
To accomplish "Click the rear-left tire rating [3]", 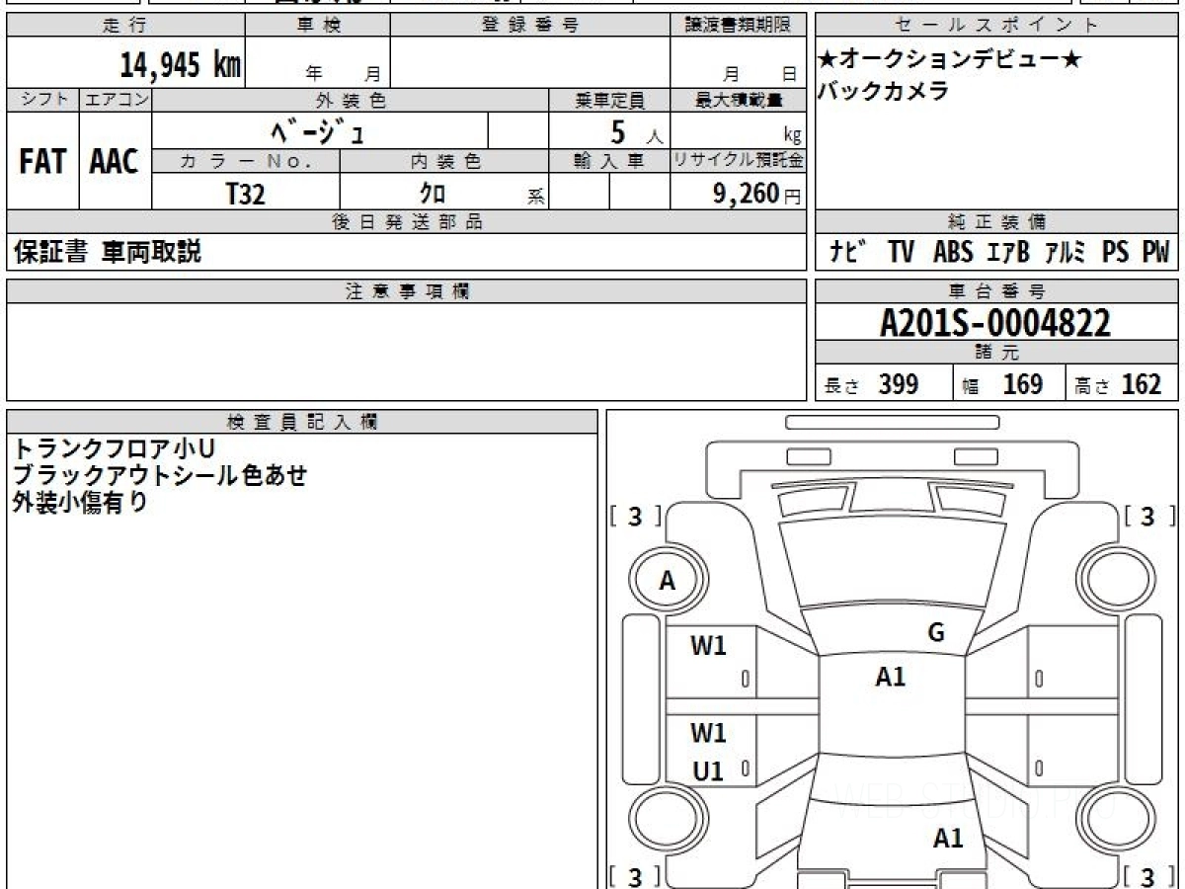I will coord(636,875).
